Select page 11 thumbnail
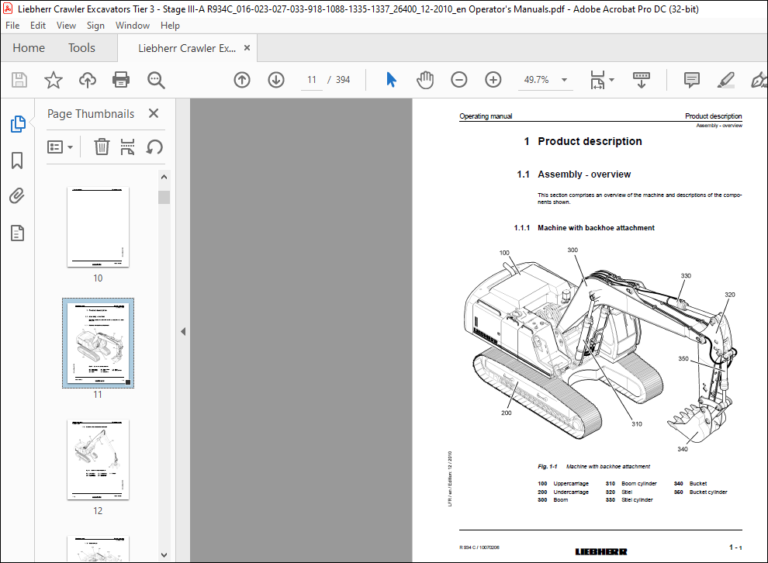768x563 pixels. click(x=98, y=343)
